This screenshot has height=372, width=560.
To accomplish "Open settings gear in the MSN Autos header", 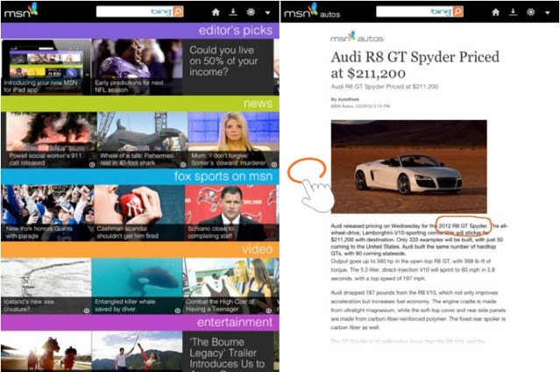I will pyautogui.click(x=531, y=12).
